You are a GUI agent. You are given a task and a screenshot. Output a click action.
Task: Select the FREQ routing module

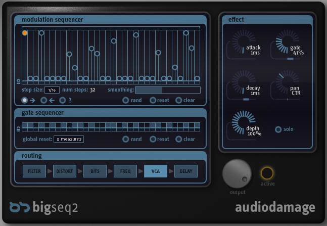(125, 171)
